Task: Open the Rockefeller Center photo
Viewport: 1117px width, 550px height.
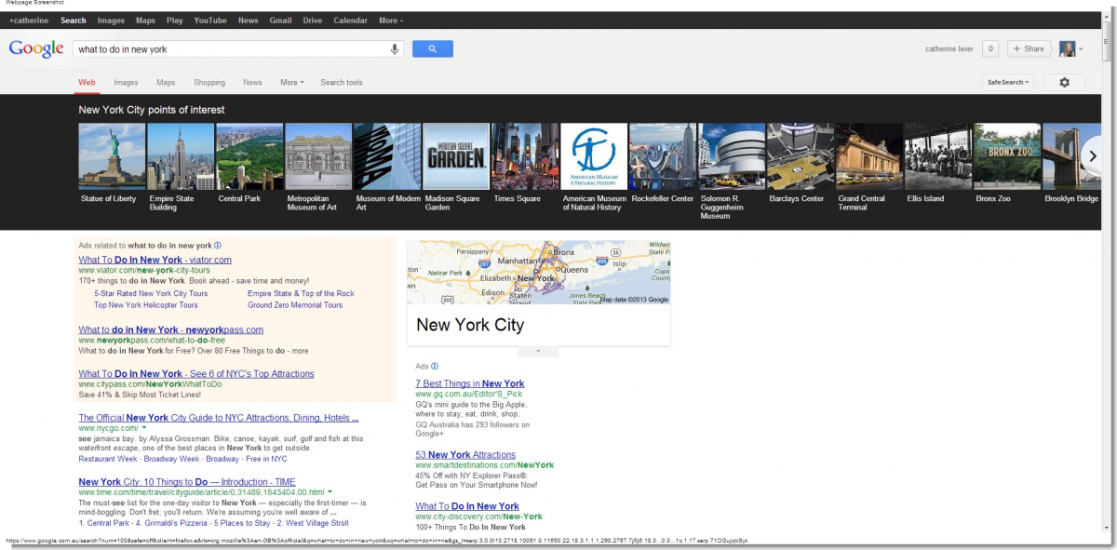Action: point(663,156)
